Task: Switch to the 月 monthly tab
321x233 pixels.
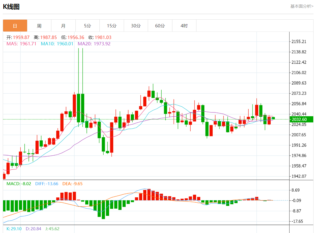Action: (x=63, y=26)
